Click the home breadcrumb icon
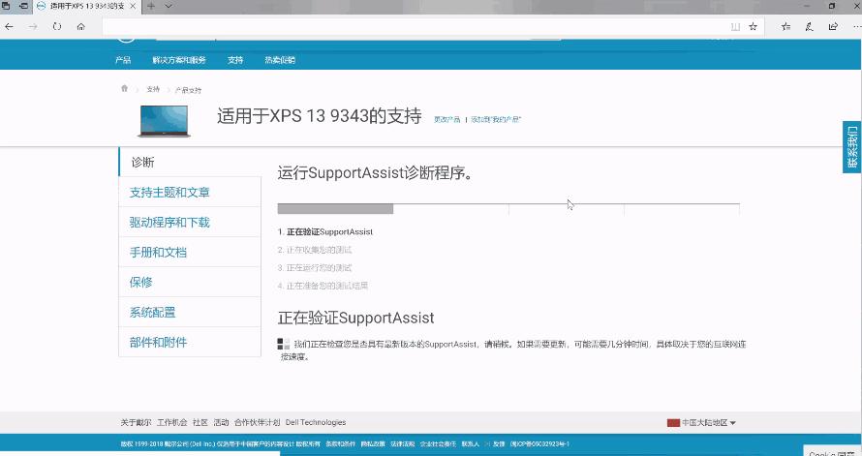 [124, 88]
